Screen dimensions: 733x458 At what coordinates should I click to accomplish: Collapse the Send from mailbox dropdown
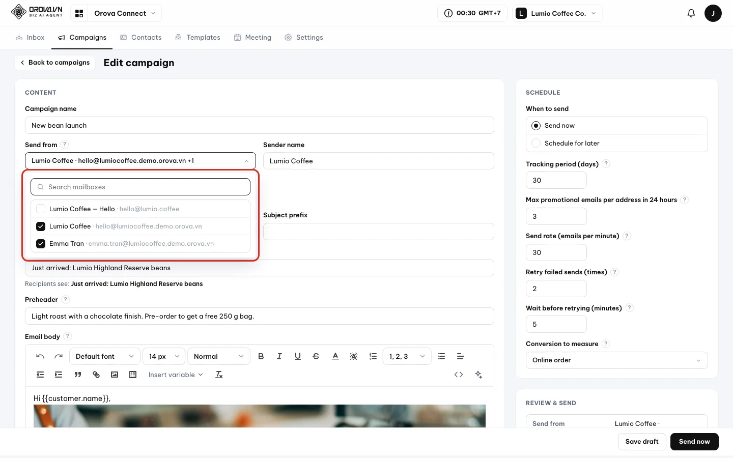[140, 161]
